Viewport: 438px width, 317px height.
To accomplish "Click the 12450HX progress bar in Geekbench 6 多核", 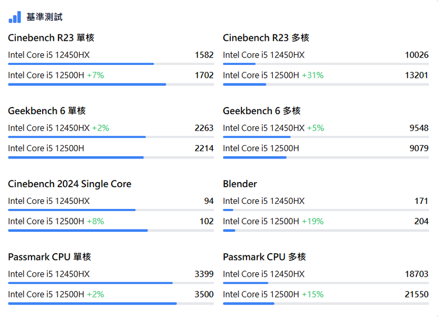I will click(326, 137).
